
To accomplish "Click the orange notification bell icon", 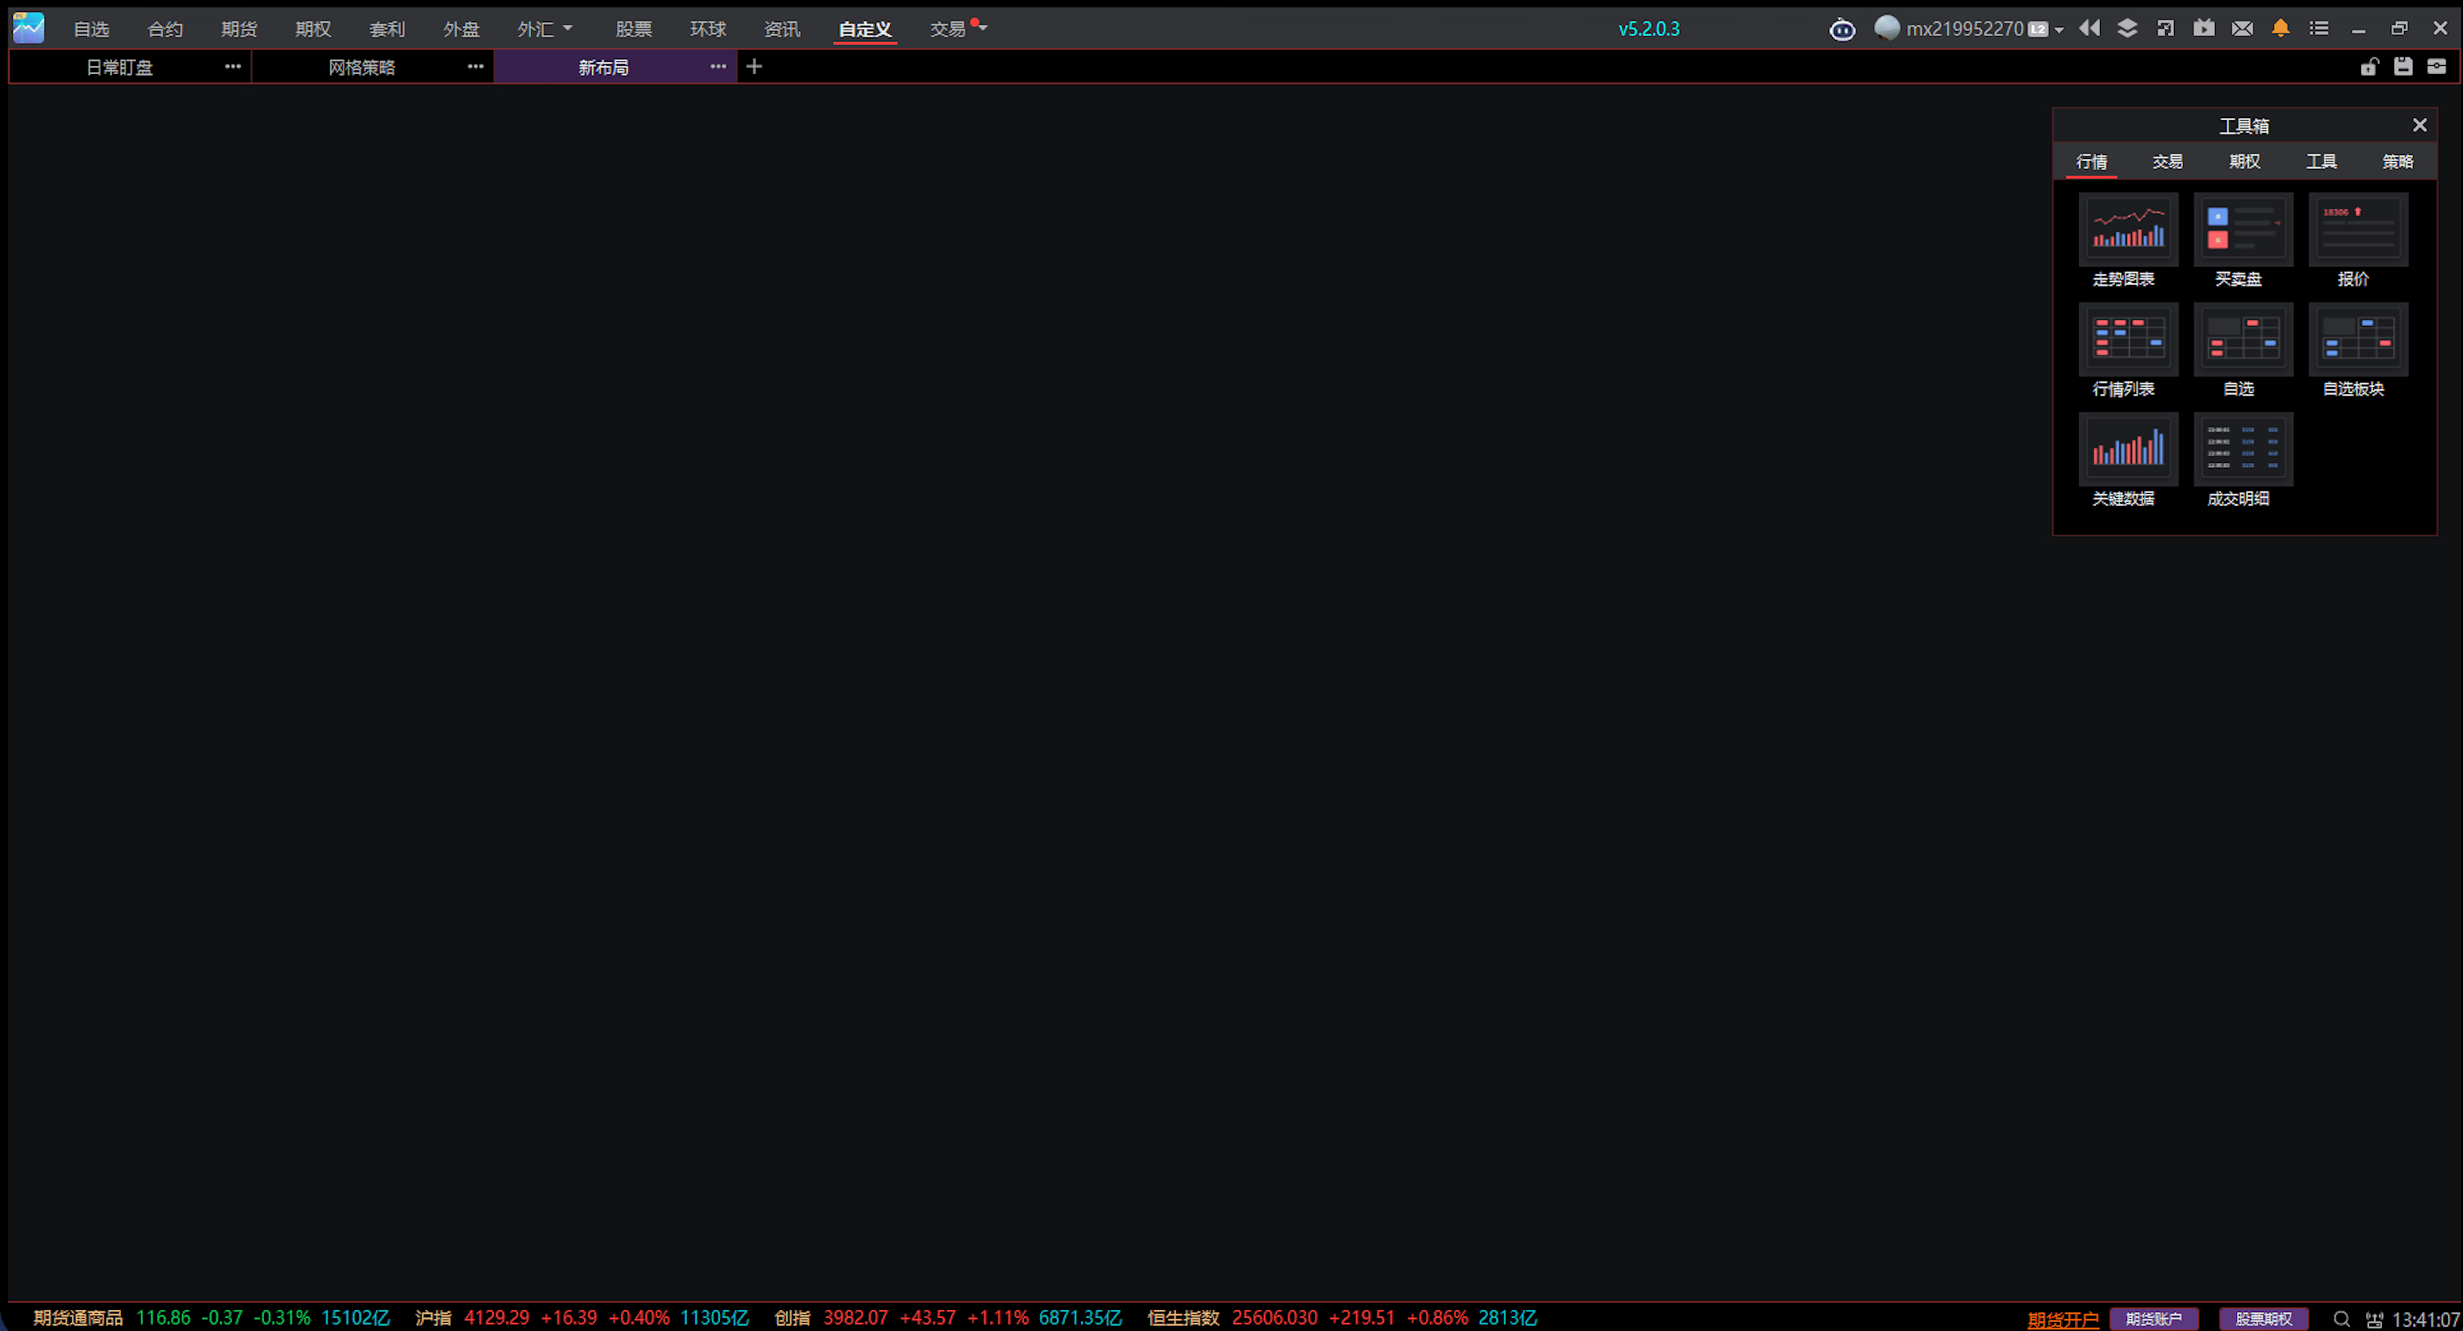I will pyautogui.click(x=2281, y=29).
